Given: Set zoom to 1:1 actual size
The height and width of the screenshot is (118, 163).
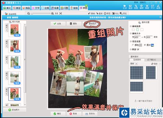Looking at the screenshot, I should coord(56,13).
